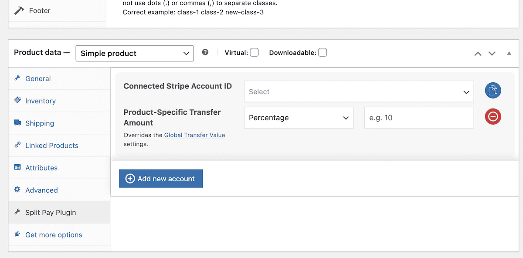The height and width of the screenshot is (258, 523).
Task: Click the Shipping truck icon
Action: (17, 123)
